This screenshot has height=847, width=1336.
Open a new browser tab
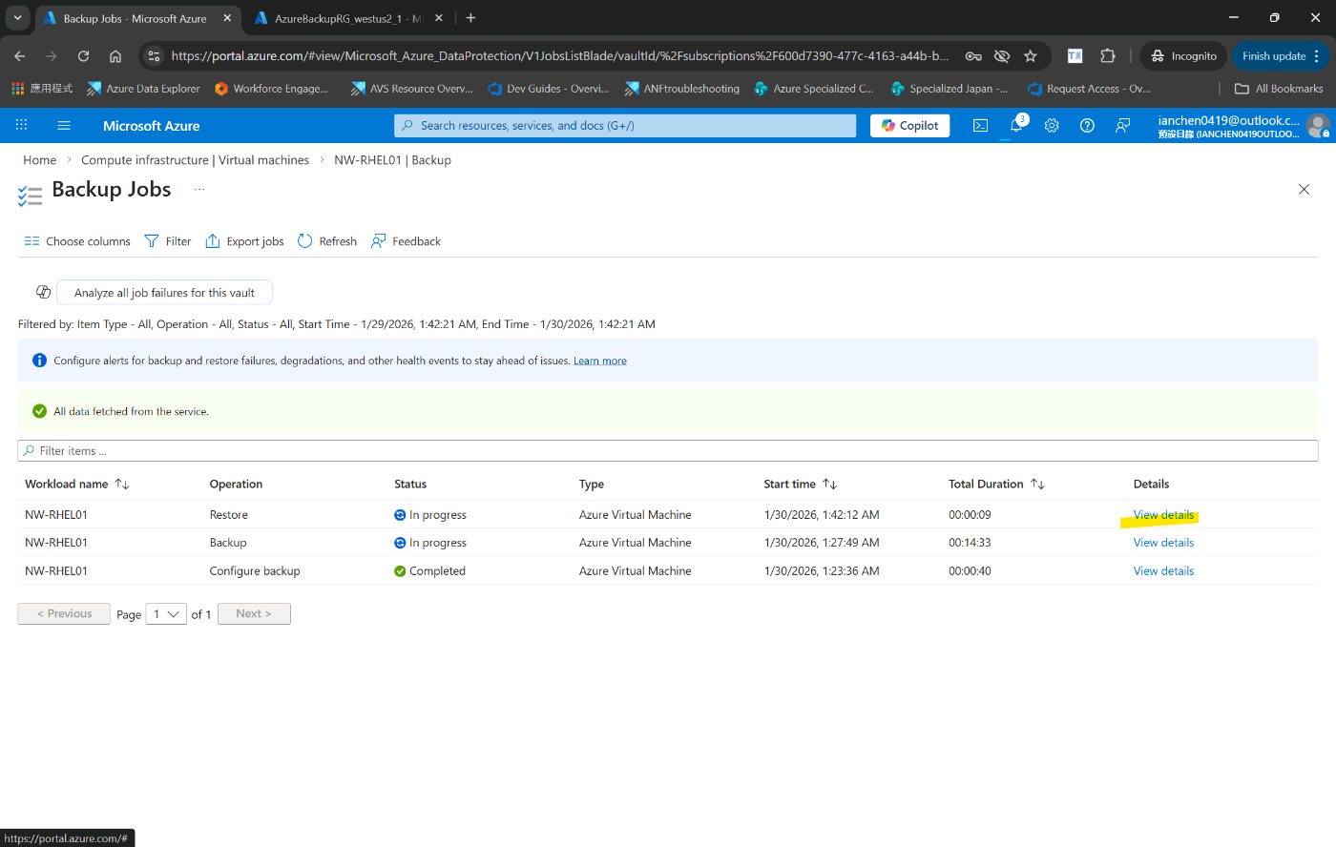pyautogui.click(x=470, y=18)
